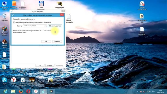This screenshot has height=94, width=167.
Task: Open File Explorer from the taskbar
Action: click(x=13, y=91)
